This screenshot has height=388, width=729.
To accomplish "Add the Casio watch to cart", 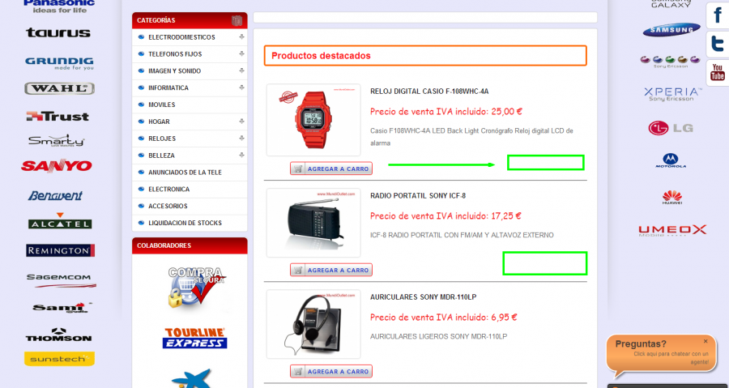I will (x=331, y=168).
